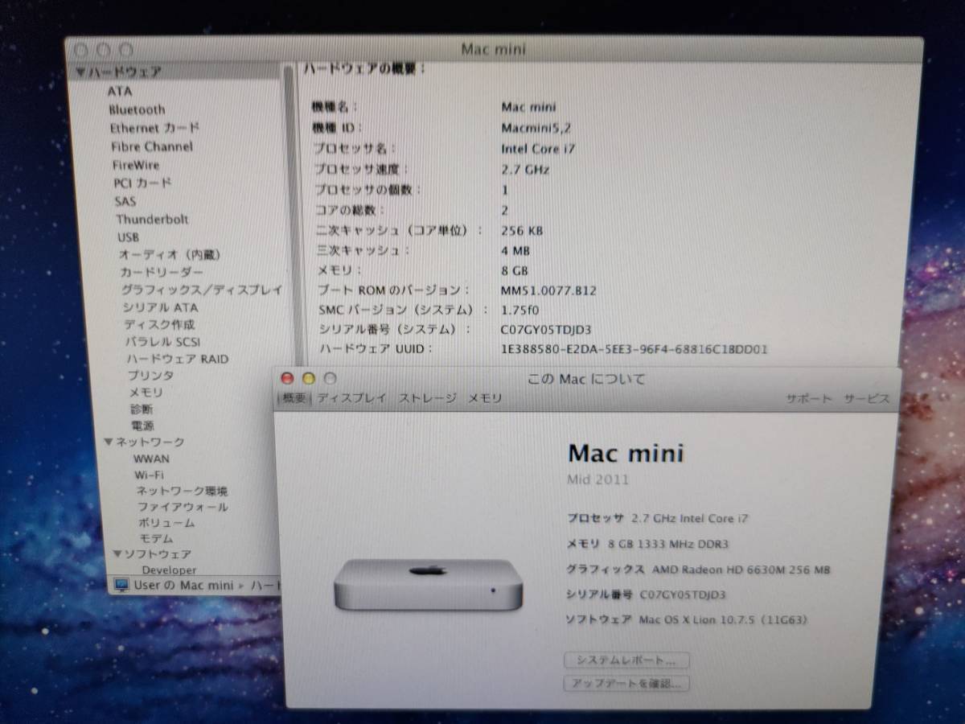
Task: Select FireWire entry
Action: point(136,165)
